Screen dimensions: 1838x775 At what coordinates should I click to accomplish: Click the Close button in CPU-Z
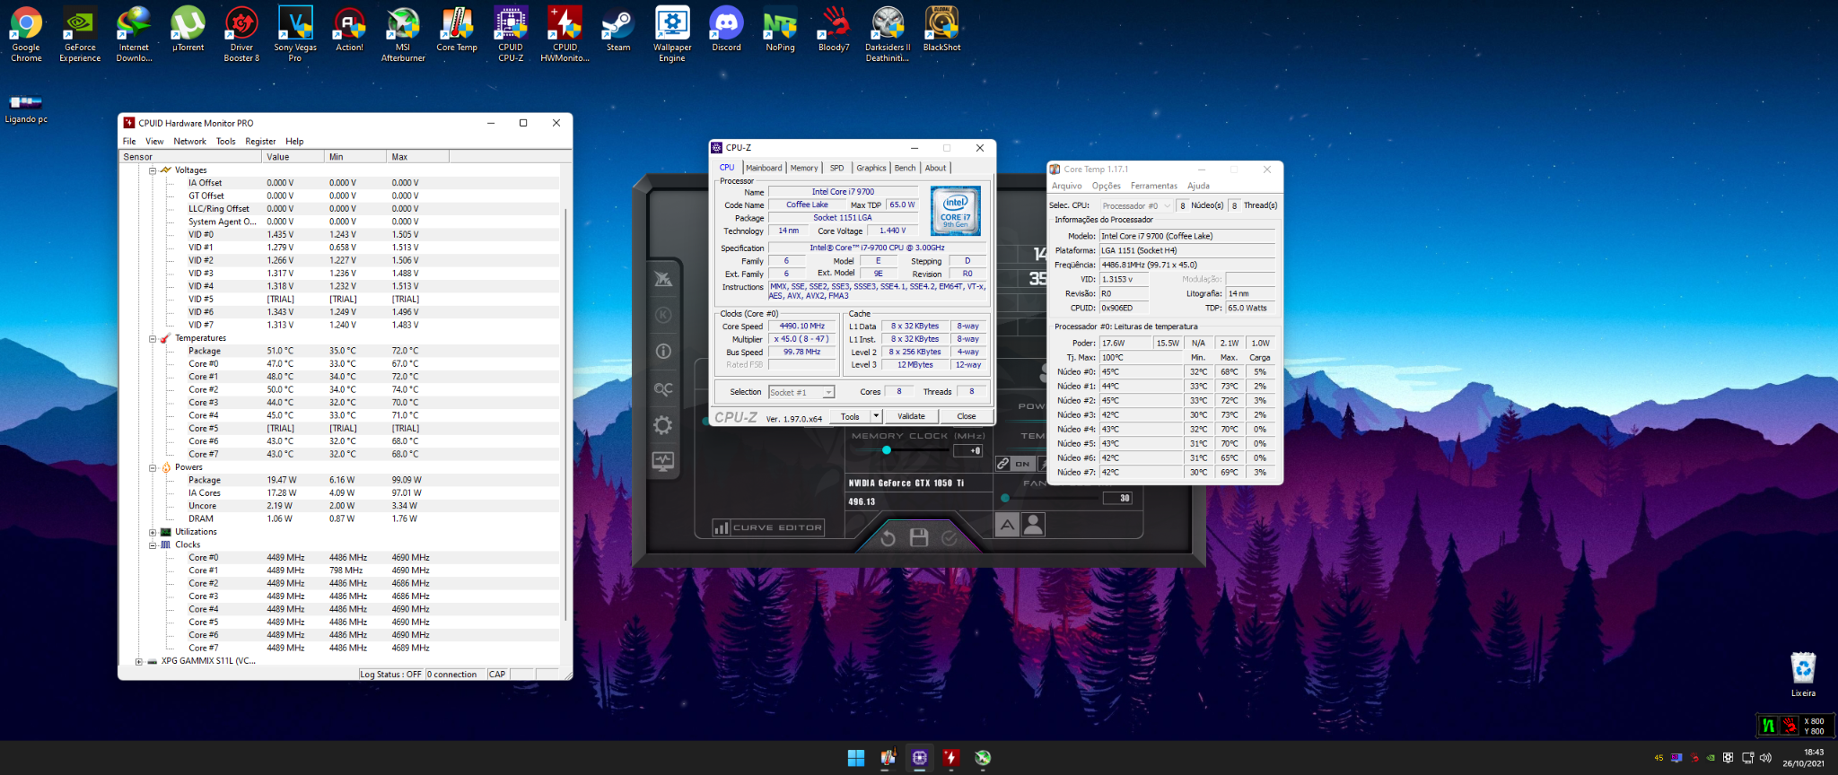pyautogui.click(x=966, y=416)
